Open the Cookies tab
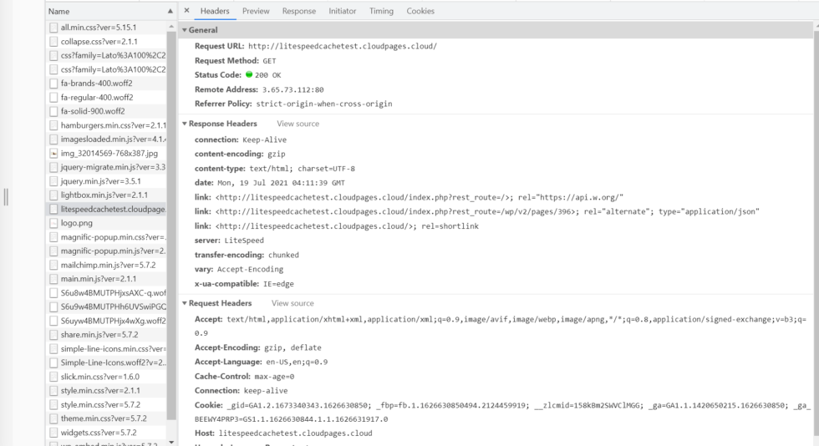 point(420,11)
